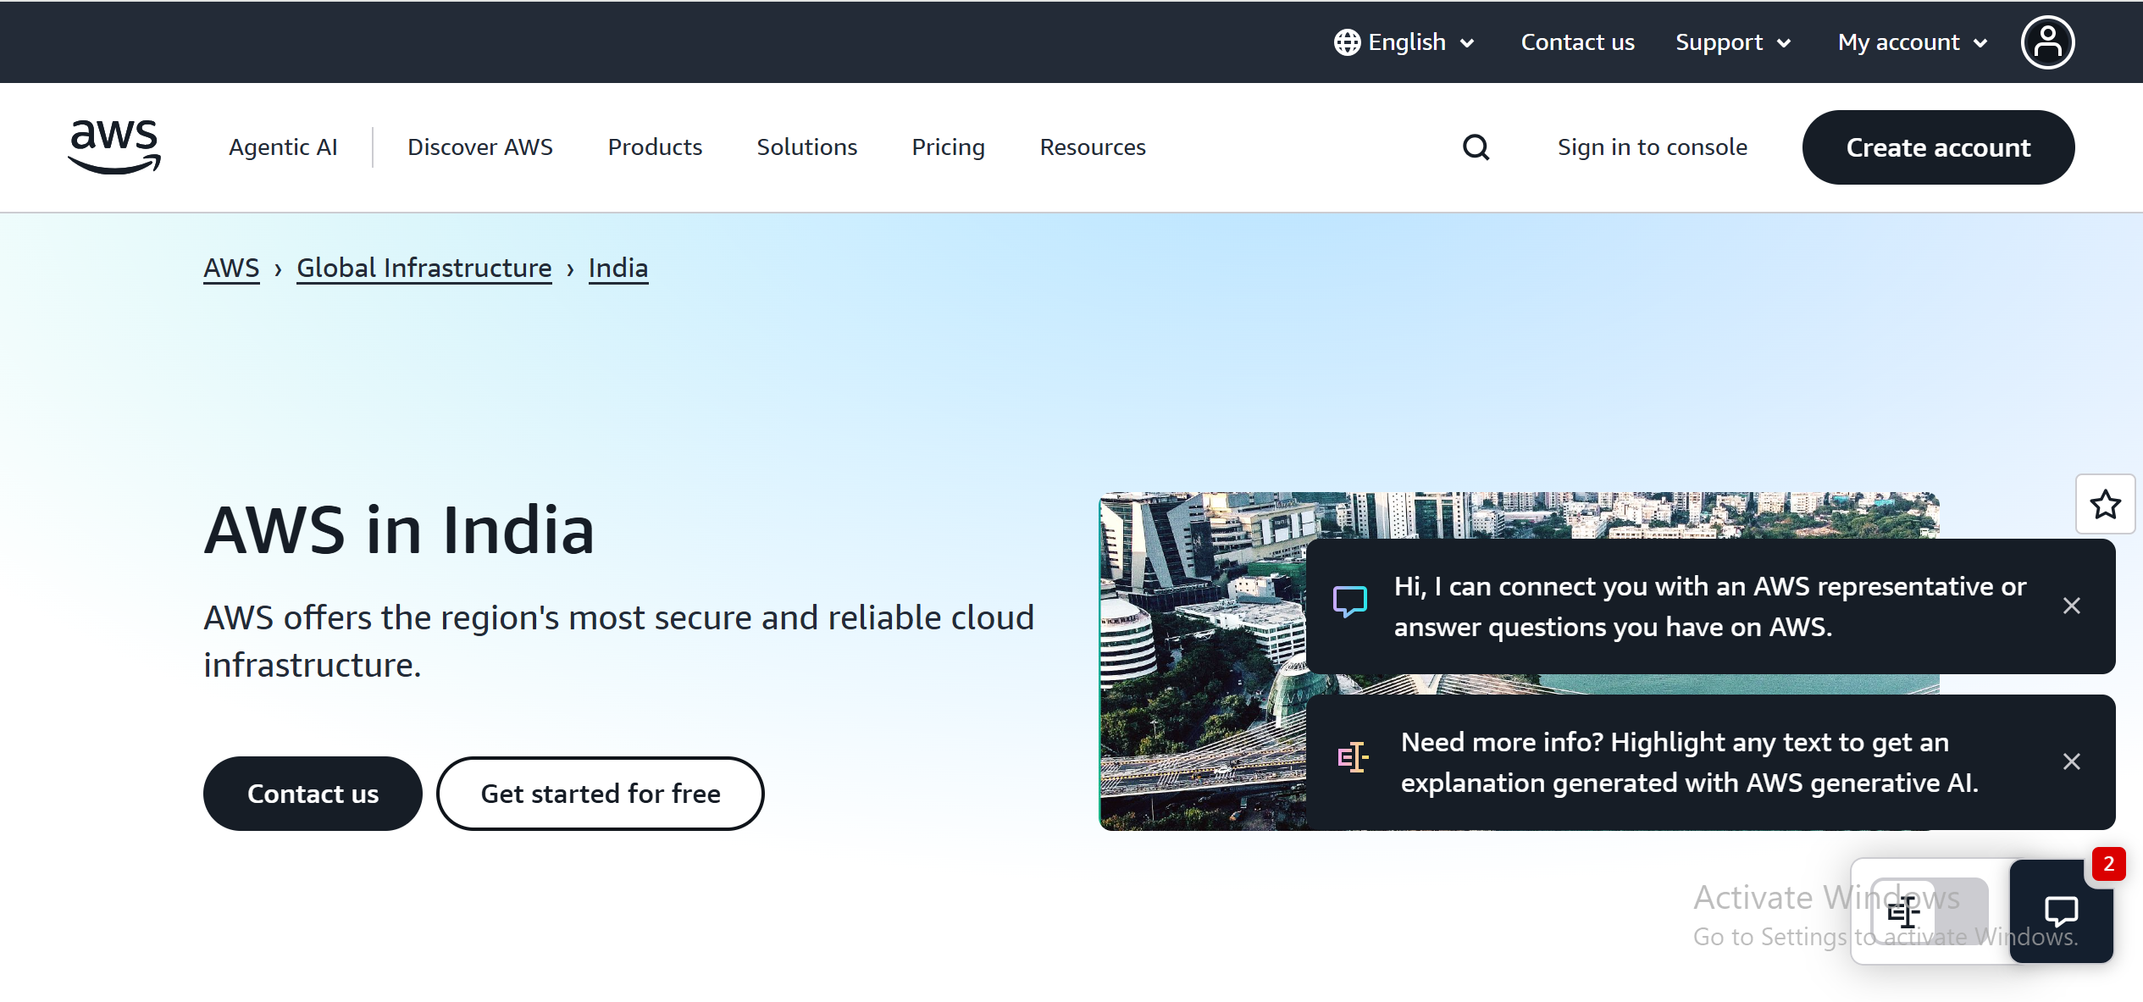2143x1002 pixels.
Task: Open the chat bubble widget button
Action: click(2061, 911)
